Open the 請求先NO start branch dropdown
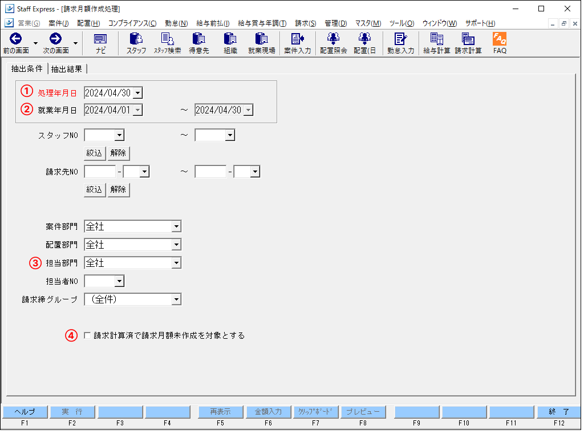This screenshot has width=584, height=438. pos(144,172)
